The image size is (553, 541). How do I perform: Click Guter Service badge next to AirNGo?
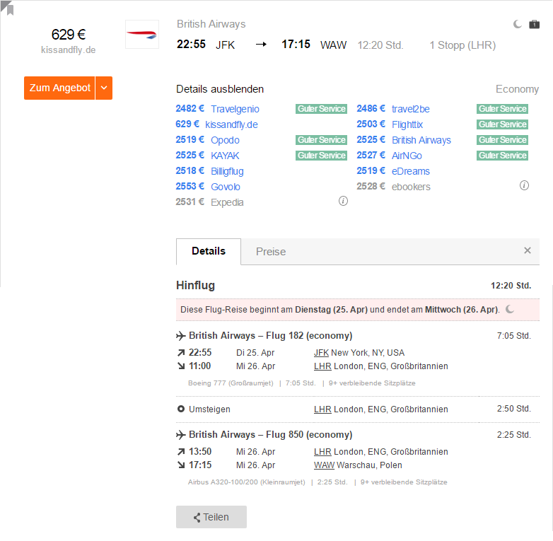(x=502, y=155)
